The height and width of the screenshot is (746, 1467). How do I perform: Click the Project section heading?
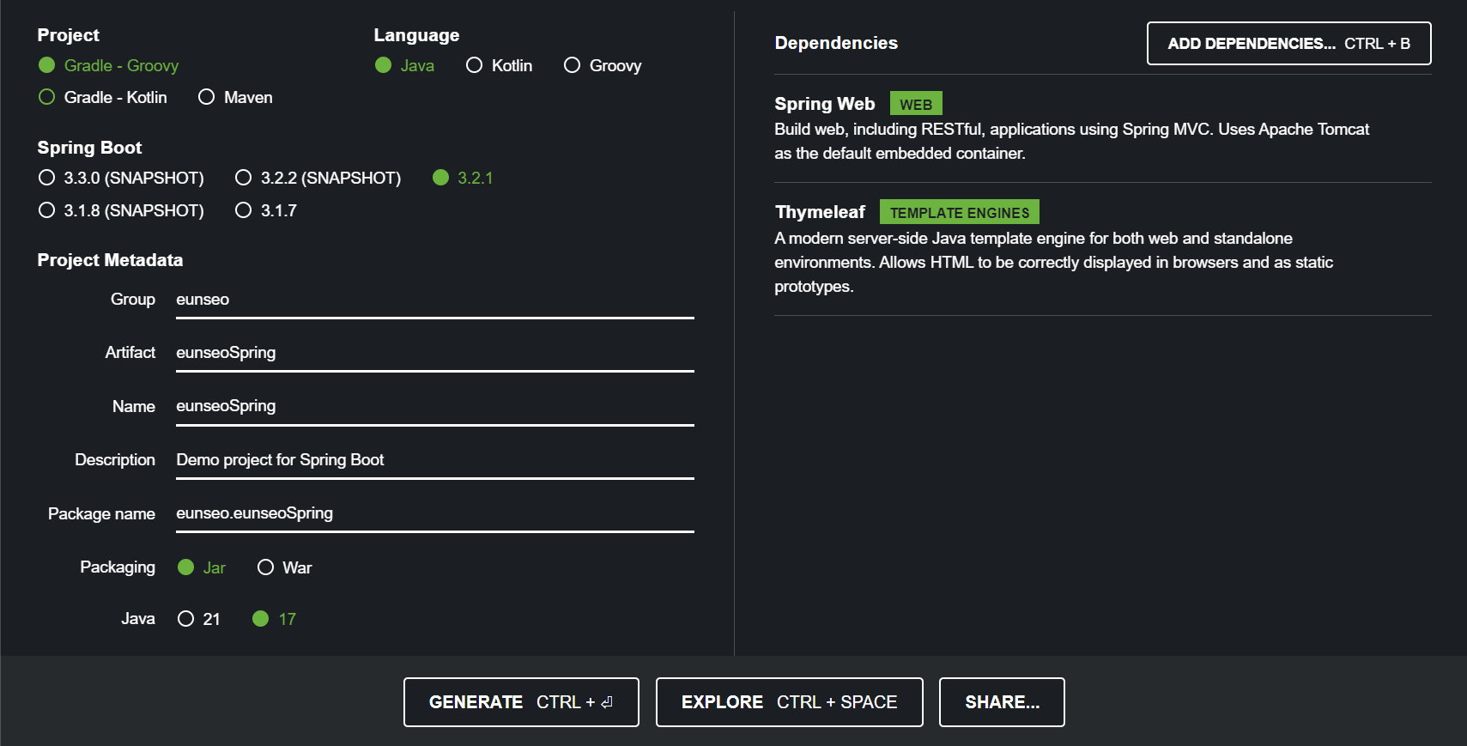pos(68,35)
